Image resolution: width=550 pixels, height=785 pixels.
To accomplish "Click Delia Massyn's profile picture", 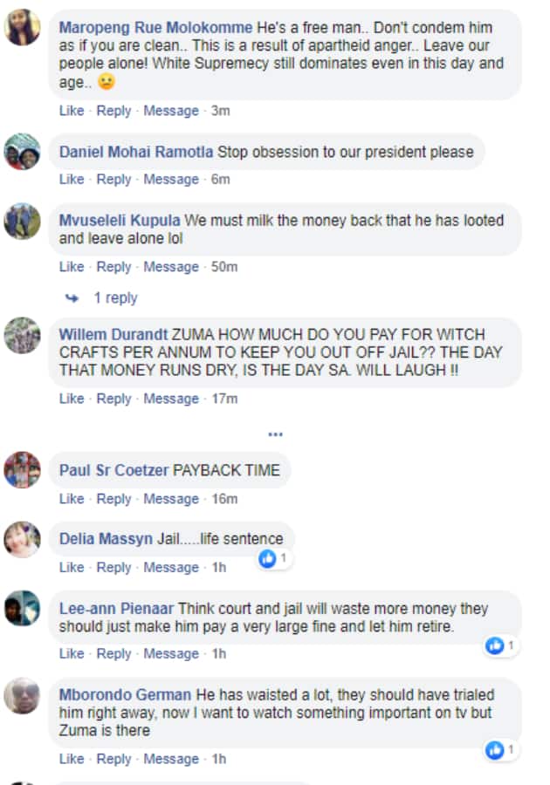I will [x=22, y=539].
